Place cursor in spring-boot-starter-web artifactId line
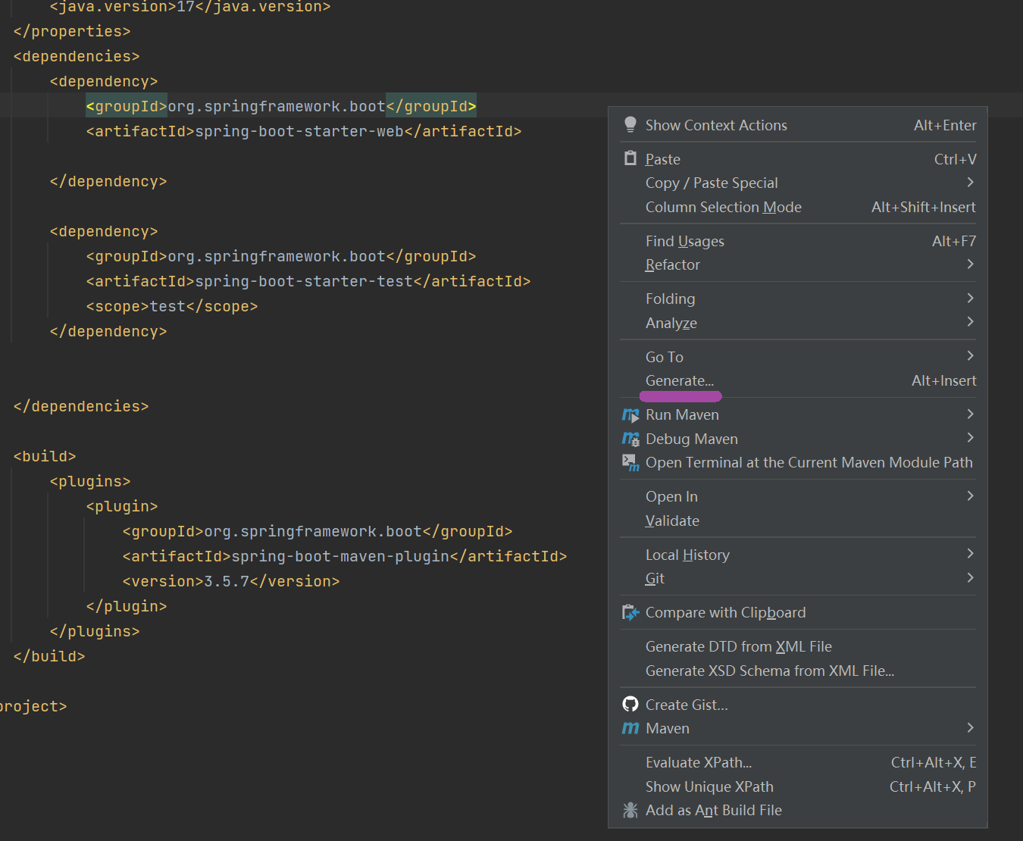Image resolution: width=1023 pixels, height=841 pixels. [x=304, y=131]
